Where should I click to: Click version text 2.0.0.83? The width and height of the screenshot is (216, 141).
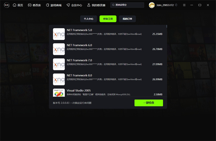click(65, 103)
